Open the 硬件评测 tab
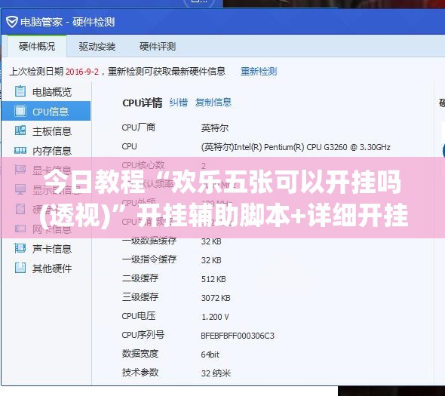The width and height of the screenshot is (445, 396). tap(158, 47)
